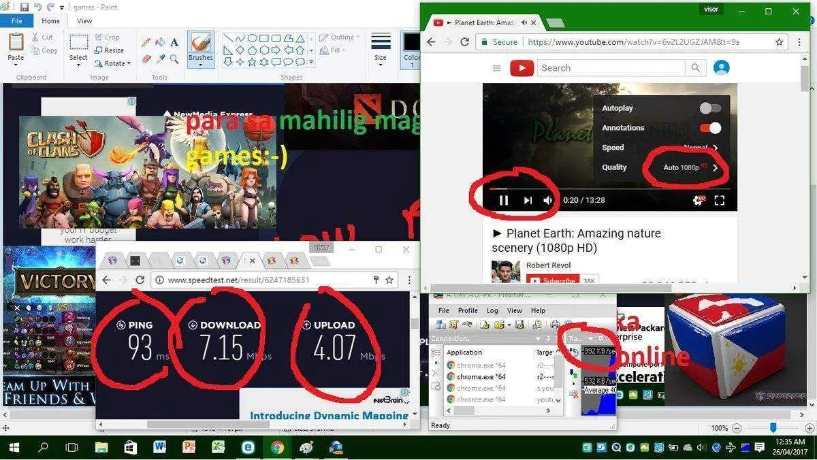Skip to next YouTube video
Viewport: 817px width, 460px height.
pyautogui.click(x=528, y=200)
